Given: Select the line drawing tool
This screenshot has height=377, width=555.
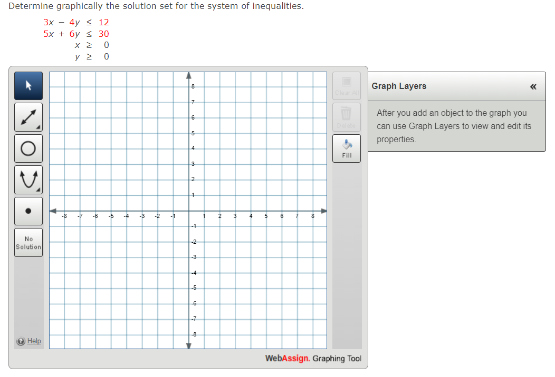Looking at the screenshot, I should click(28, 117).
